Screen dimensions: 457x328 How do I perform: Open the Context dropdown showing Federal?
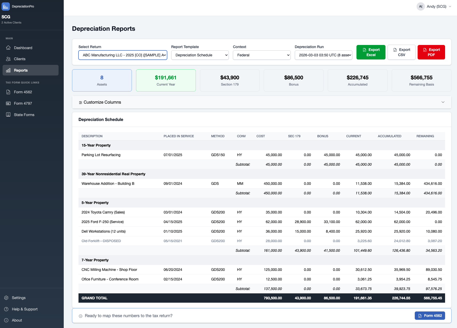pos(262,55)
